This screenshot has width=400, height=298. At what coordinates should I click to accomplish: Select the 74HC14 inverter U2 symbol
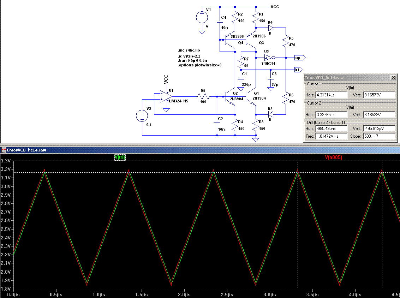[x=269, y=58]
